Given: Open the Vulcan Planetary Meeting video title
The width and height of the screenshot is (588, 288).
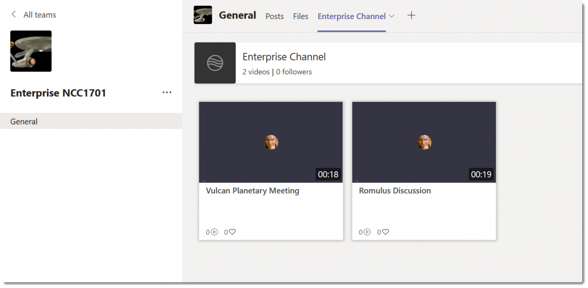Looking at the screenshot, I should point(252,191).
